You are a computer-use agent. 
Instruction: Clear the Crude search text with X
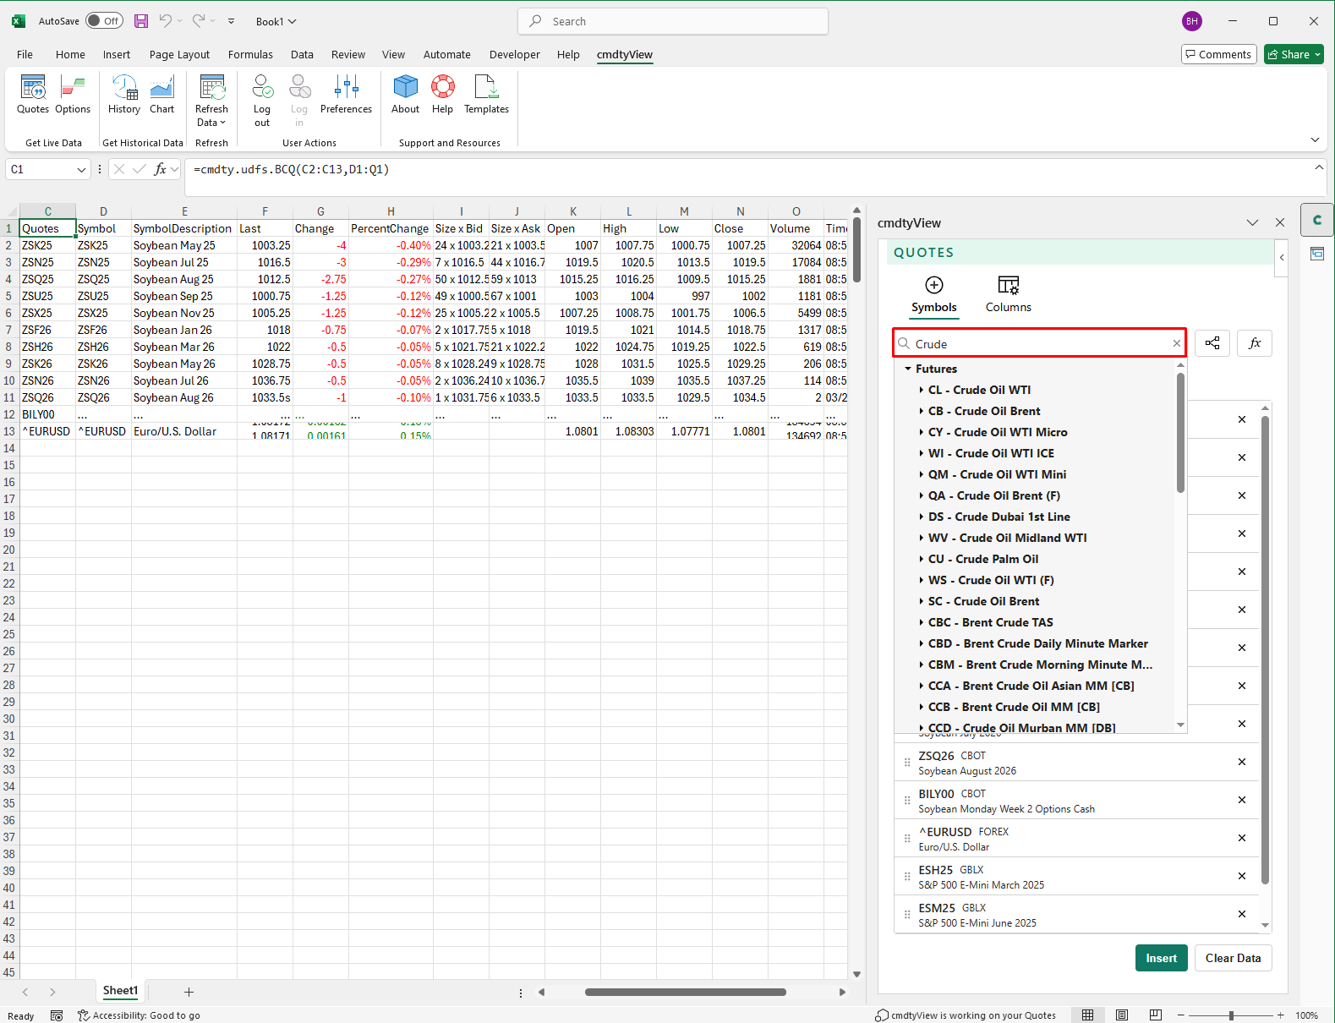(x=1176, y=343)
